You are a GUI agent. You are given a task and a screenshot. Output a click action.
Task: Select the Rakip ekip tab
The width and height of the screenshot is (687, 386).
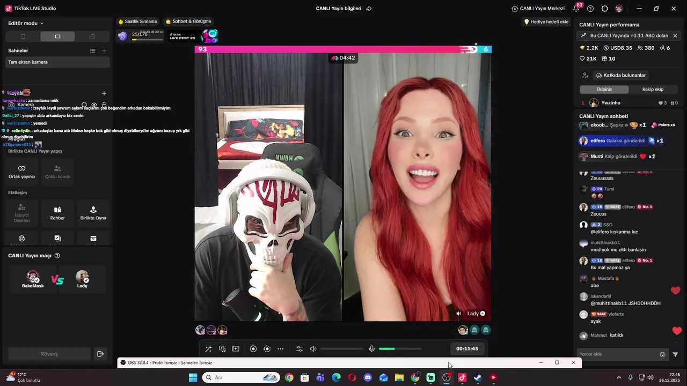[x=653, y=90]
